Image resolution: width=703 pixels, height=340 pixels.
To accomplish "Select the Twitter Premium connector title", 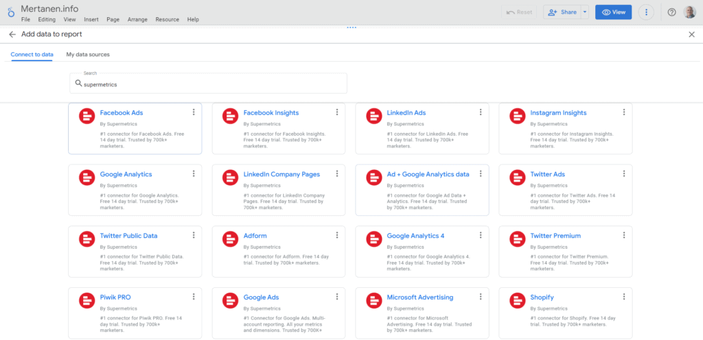I will pyautogui.click(x=555, y=236).
